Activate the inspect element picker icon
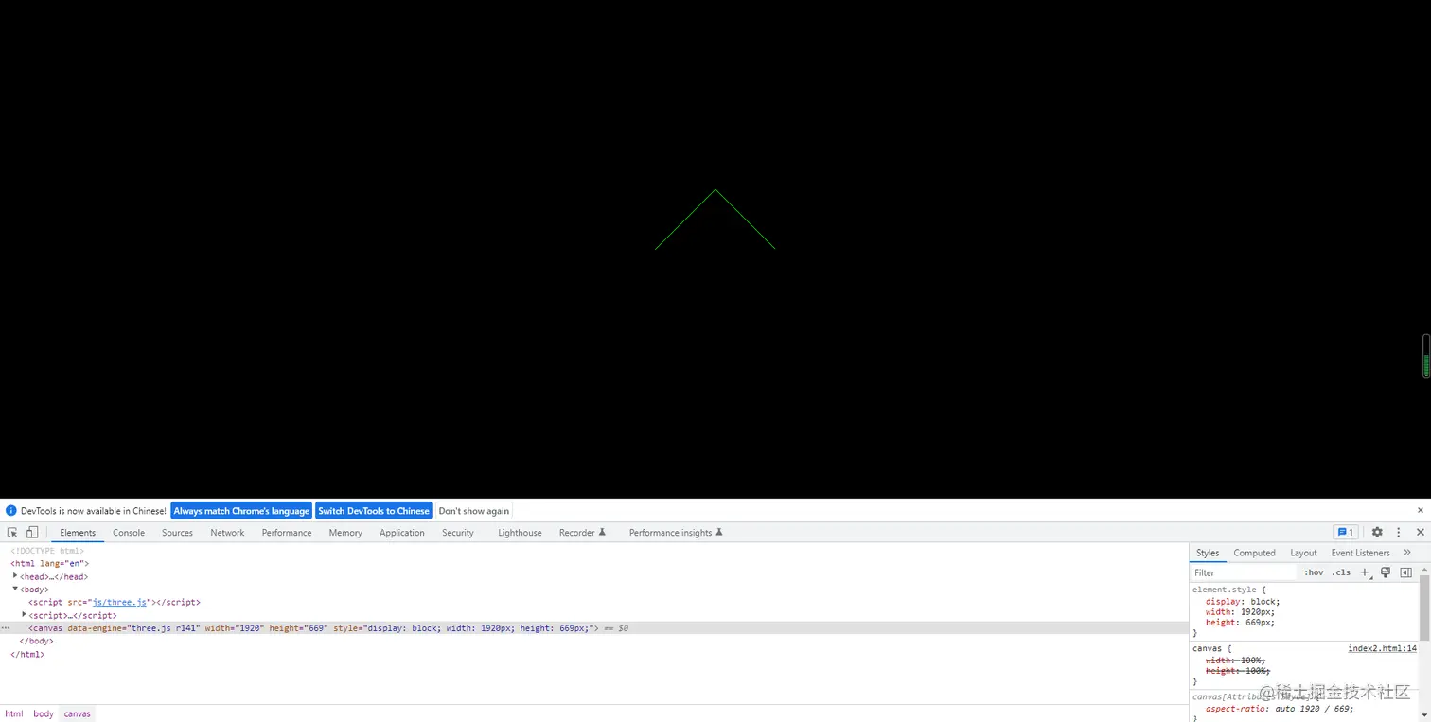The width and height of the screenshot is (1431, 722). point(12,533)
